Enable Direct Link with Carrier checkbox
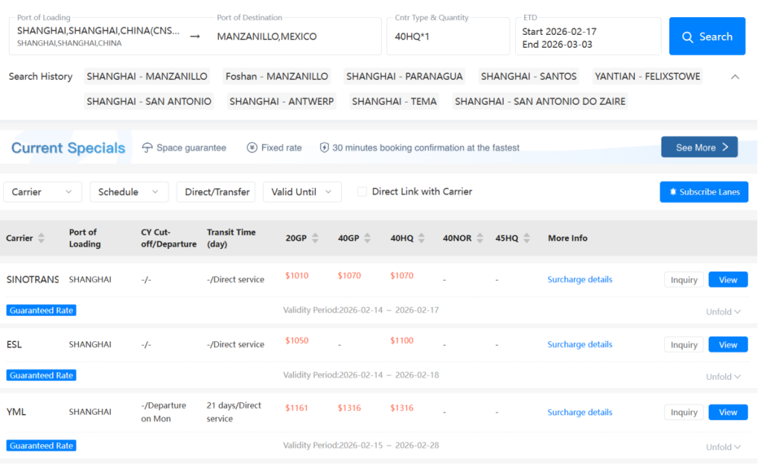Screen dimensions: 758x468 click(x=362, y=192)
